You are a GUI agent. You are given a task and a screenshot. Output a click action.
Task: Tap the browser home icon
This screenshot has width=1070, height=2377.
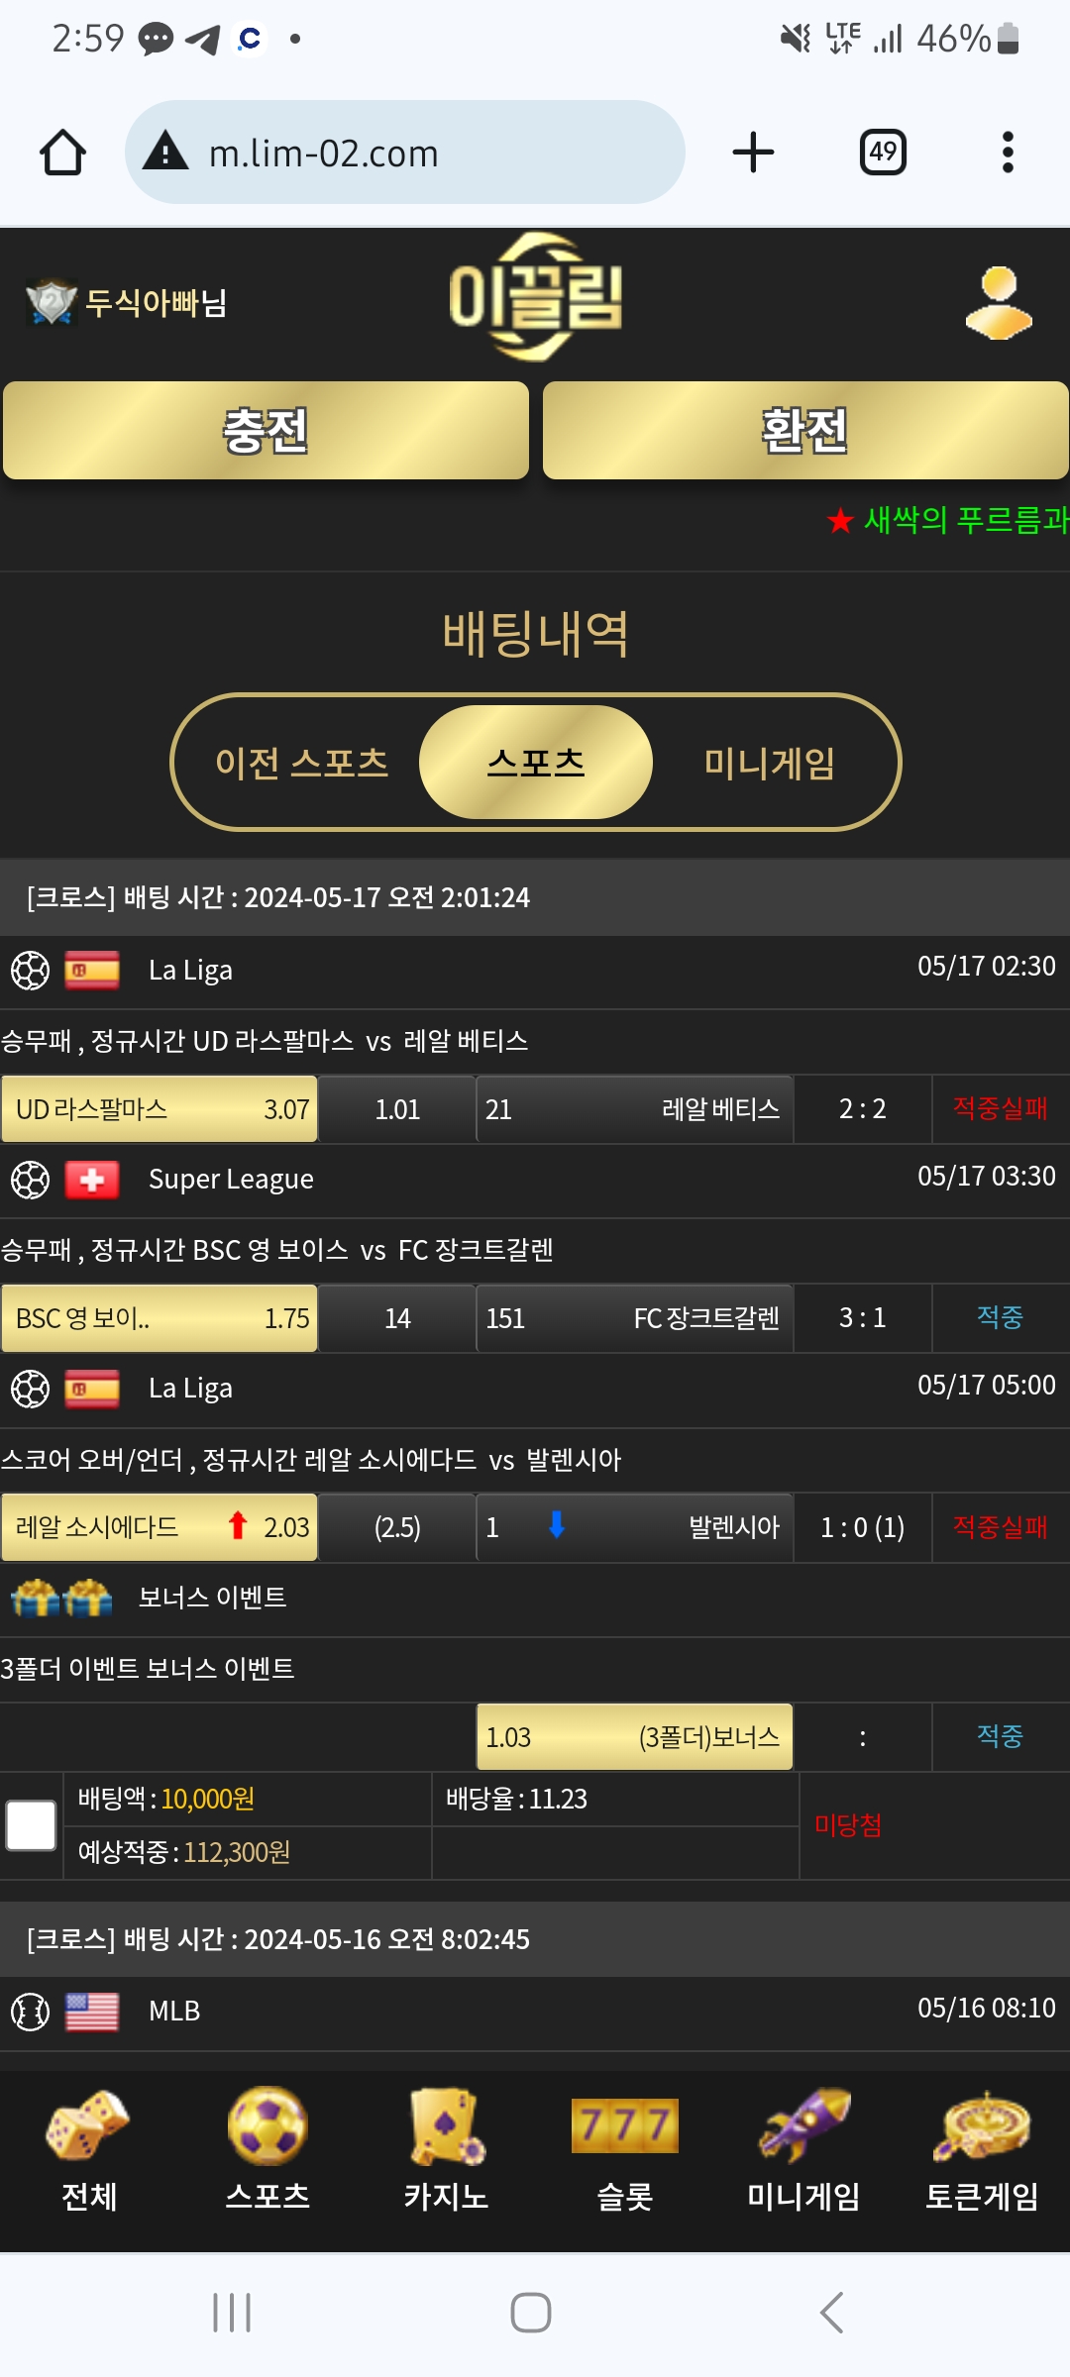coord(62,153)
